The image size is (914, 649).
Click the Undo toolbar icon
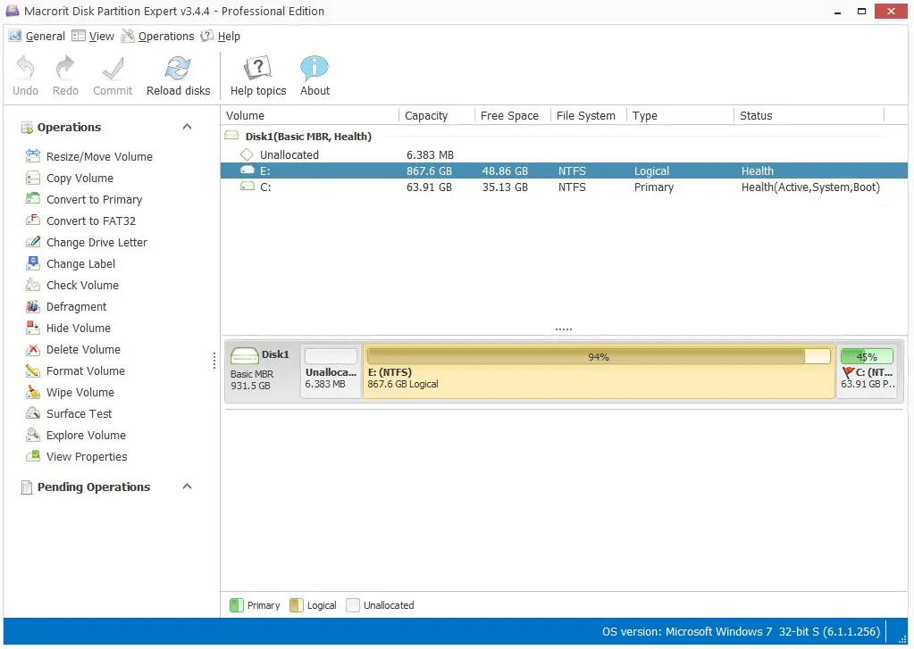pyautogui.click(x=25, y=68)
